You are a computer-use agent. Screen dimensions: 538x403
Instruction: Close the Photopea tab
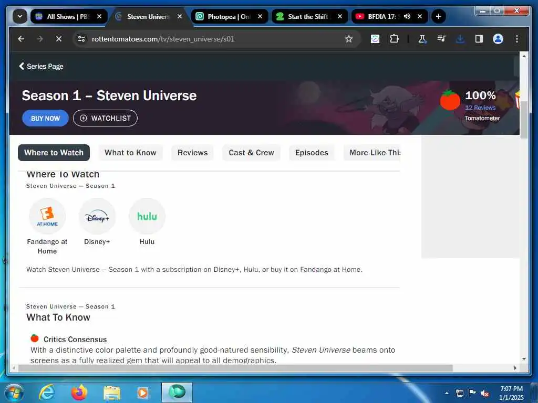pyautogui.click(x=260, y=16)
